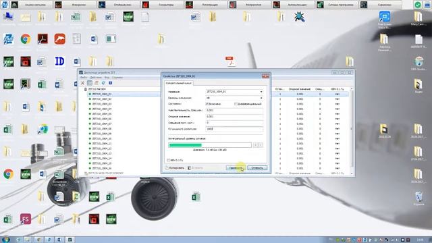Viewport: 432px width, 243px height.
Task: Open Справка menu in device manager window
Action: pyautogui.click(x=117, y=78)
